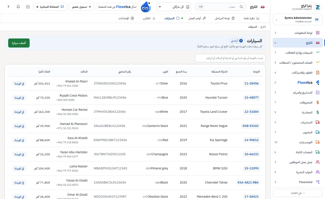Click the تسجيل حضور check-in button
325x199 pixels.
pyautogui.click(x=81, y=7)
